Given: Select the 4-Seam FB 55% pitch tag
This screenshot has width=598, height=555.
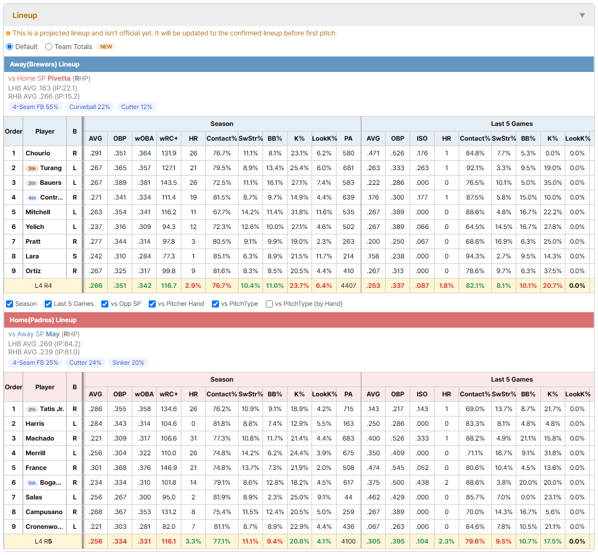Looking at the screenshot, I should 35,107.
